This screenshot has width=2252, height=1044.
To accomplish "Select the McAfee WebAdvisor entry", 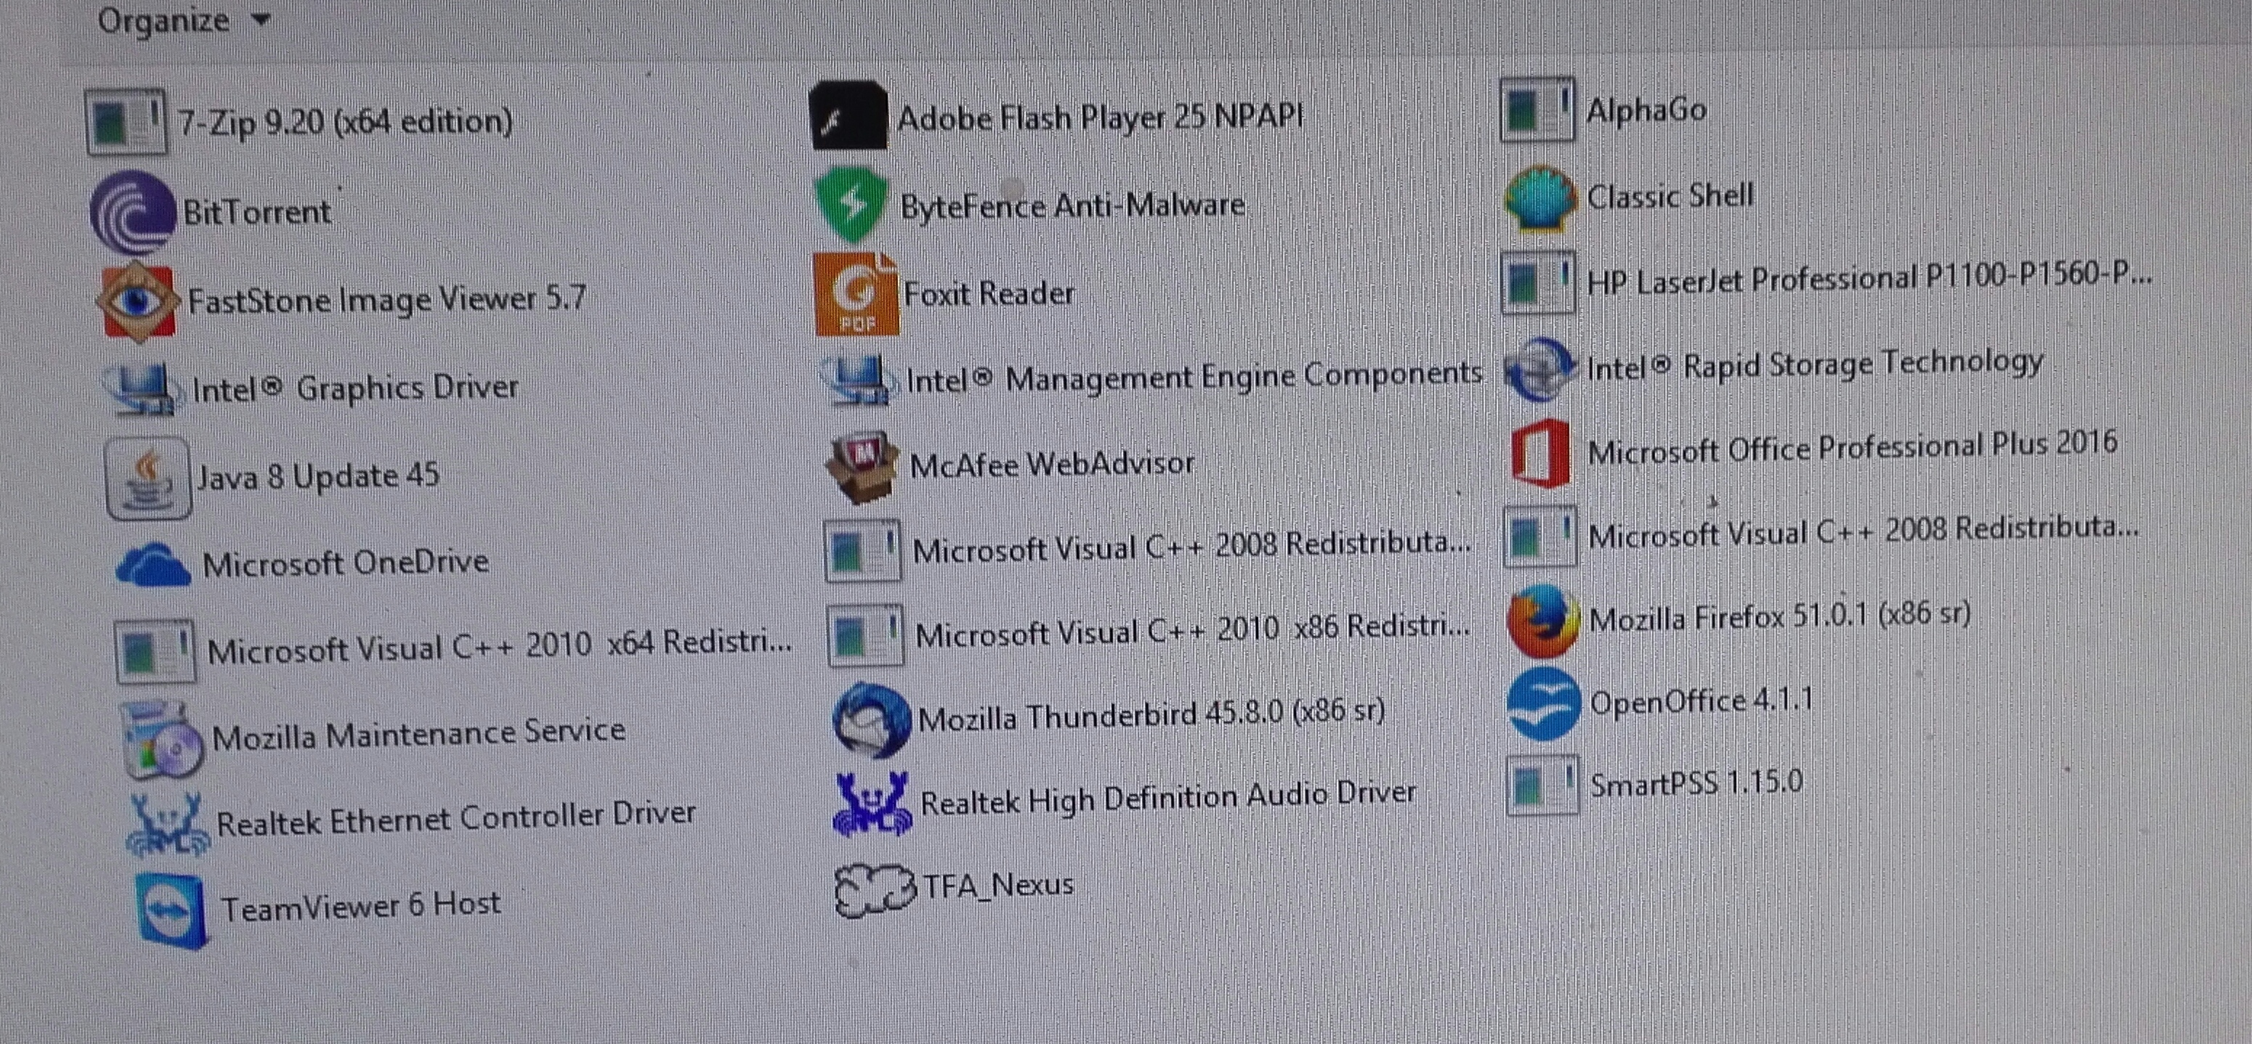I will (x=1051, y=464).
